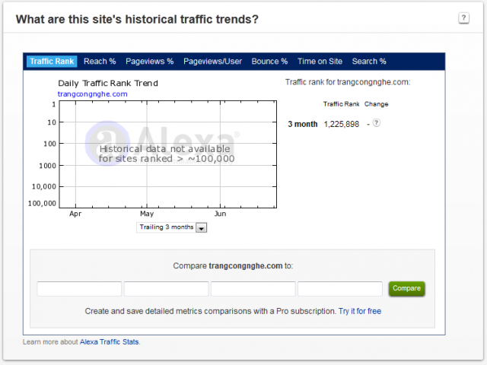Click the trangcongnghe.com link above the chart
Screen dimensions: 487x365
(x=92, y=94)
